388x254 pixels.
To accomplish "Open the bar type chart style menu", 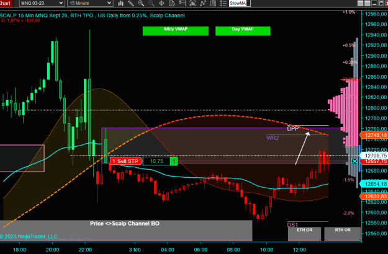I will [x=121, y=3].
